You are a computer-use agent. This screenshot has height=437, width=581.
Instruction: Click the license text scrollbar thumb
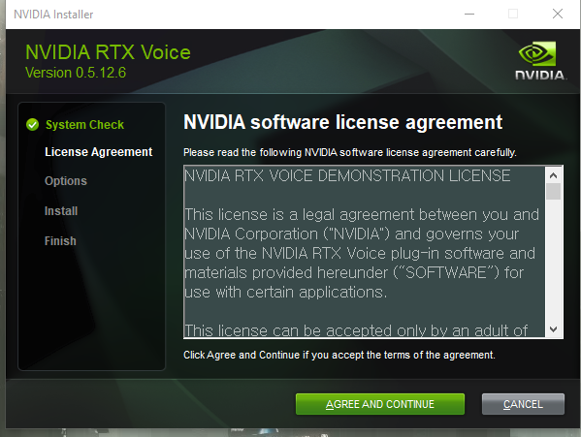pyautogui.click(x=554, y=192)
